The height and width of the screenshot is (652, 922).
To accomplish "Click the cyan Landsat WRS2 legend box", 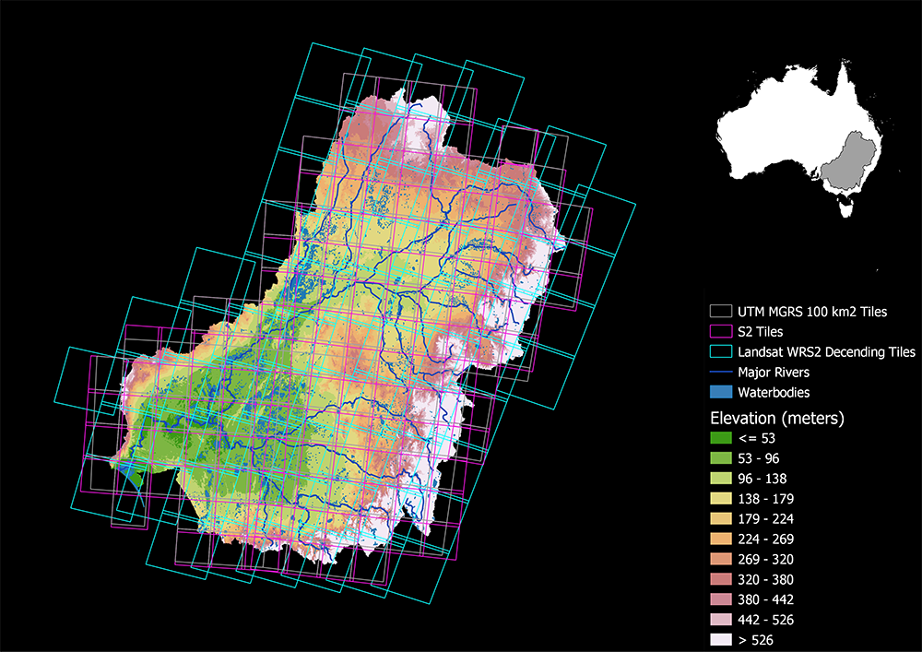I will tap(721, 351).
